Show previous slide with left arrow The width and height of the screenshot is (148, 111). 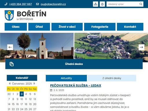[x=10, y=47]
